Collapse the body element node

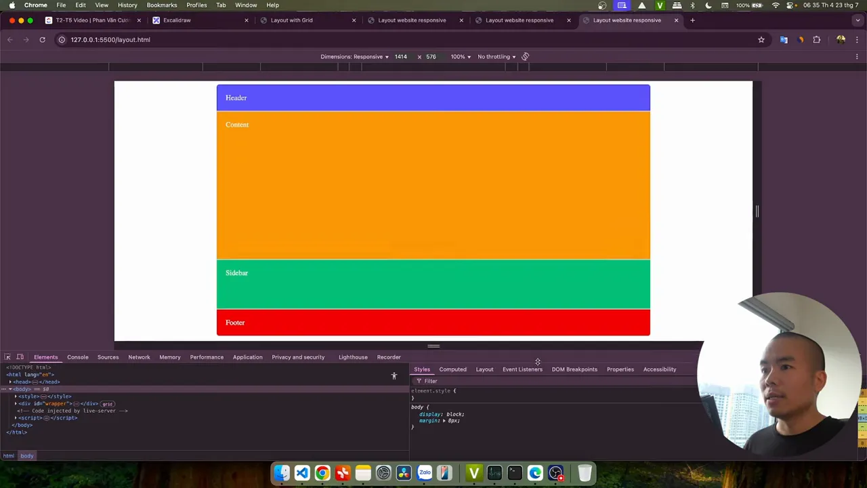10,390
